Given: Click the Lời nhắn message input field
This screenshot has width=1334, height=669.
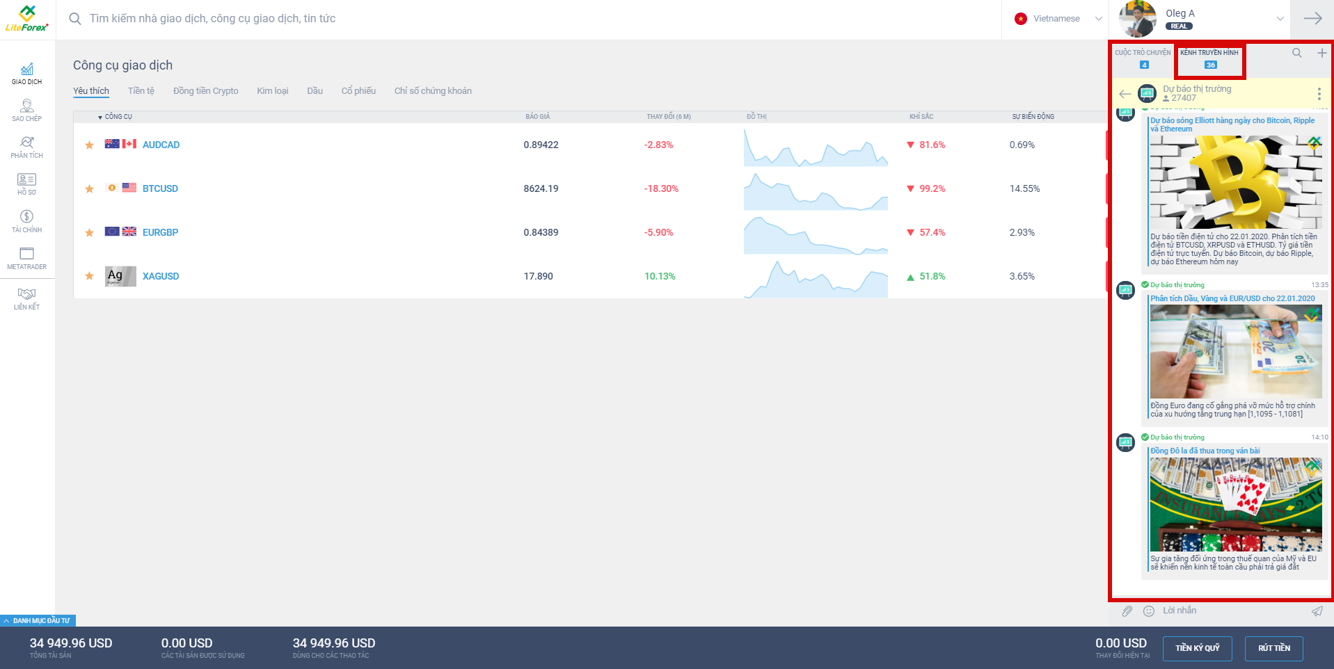Looking at the screenshot, I should (1232, 611).
